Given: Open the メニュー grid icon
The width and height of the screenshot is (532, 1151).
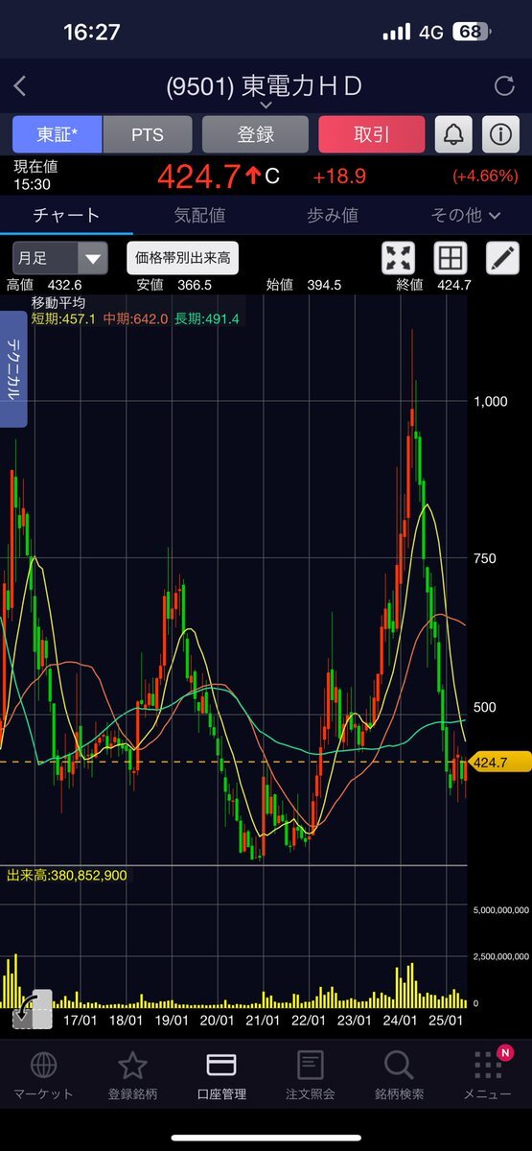Looking at the screenshot, I should [487, 1065].
